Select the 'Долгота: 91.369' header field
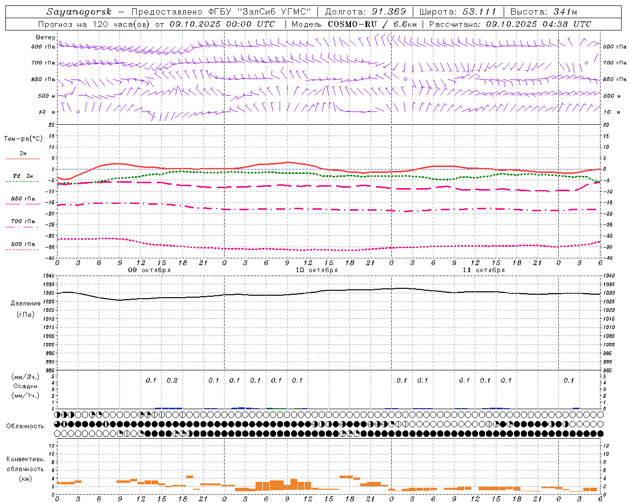This screenshot has width=629, height=503. pyautogui.click(x=366, y=12)
